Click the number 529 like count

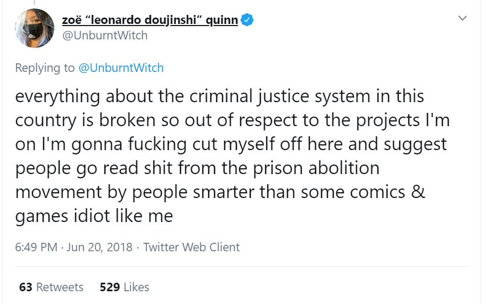[109, 287]
